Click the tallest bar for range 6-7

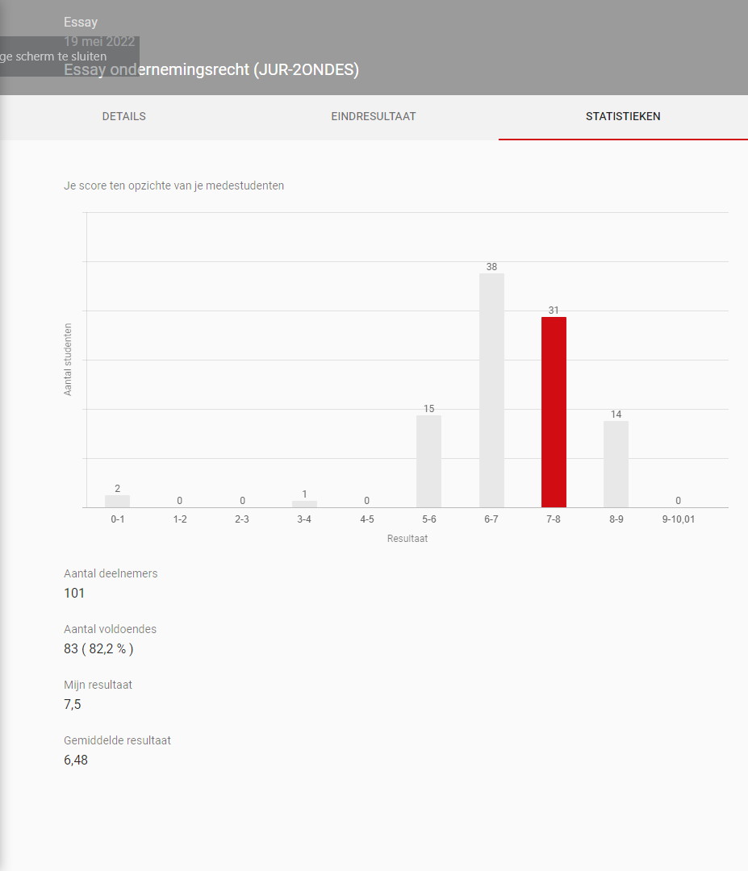pos(491,390)
